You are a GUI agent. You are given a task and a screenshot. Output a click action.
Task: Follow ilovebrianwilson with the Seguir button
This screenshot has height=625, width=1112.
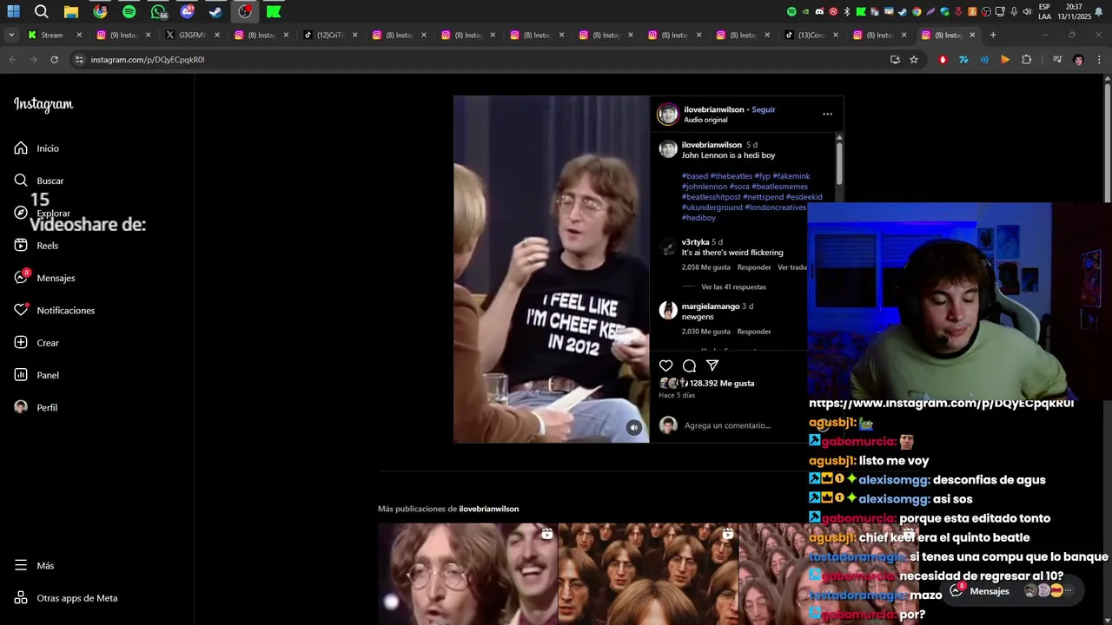tap(764, 109)
